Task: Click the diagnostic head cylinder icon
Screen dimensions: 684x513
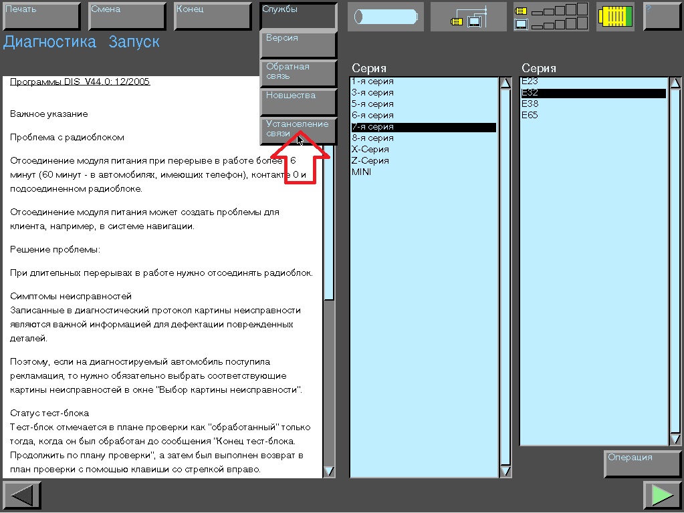Action: point(385,17)
